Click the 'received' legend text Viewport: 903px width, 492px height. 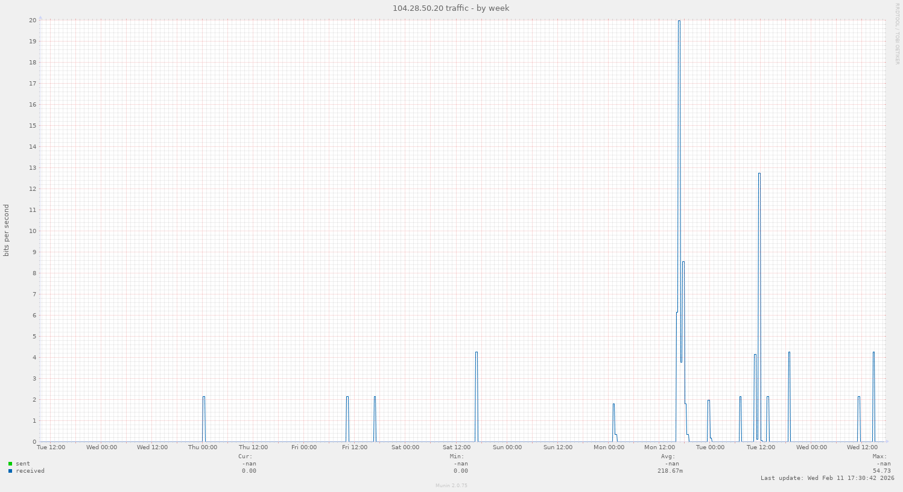(30, 471)
